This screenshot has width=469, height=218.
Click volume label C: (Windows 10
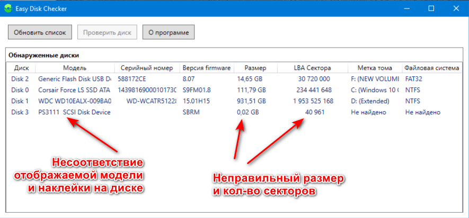(375, 90)
